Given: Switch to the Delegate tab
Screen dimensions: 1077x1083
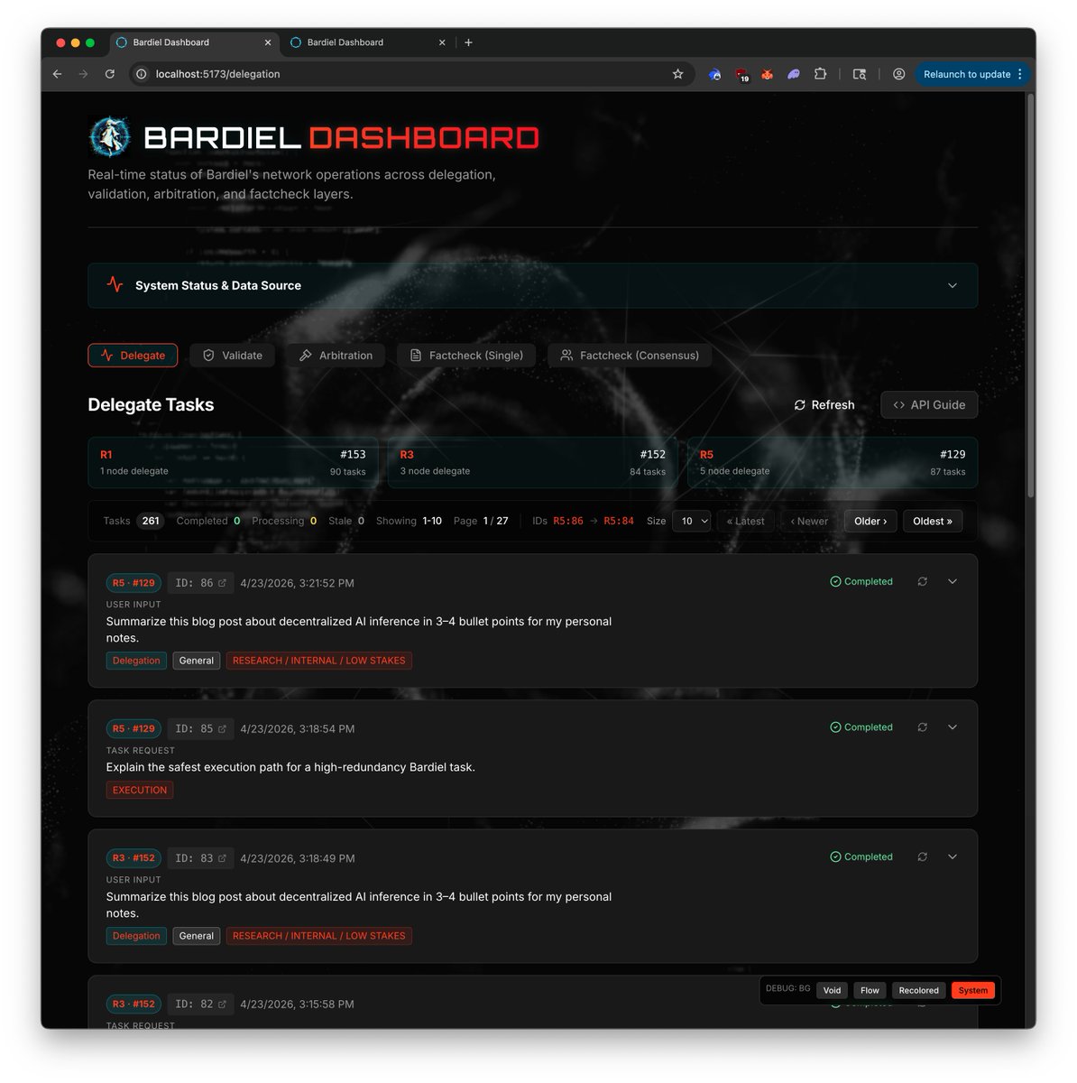Looking at the screenshot, I should (133, 356).
